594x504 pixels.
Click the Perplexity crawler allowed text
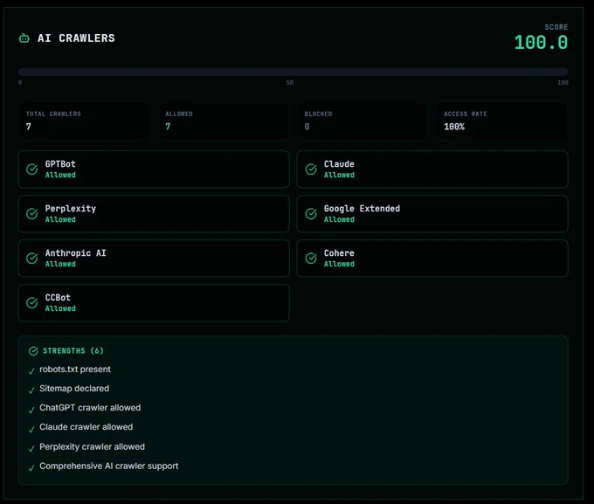click(92, 447)
